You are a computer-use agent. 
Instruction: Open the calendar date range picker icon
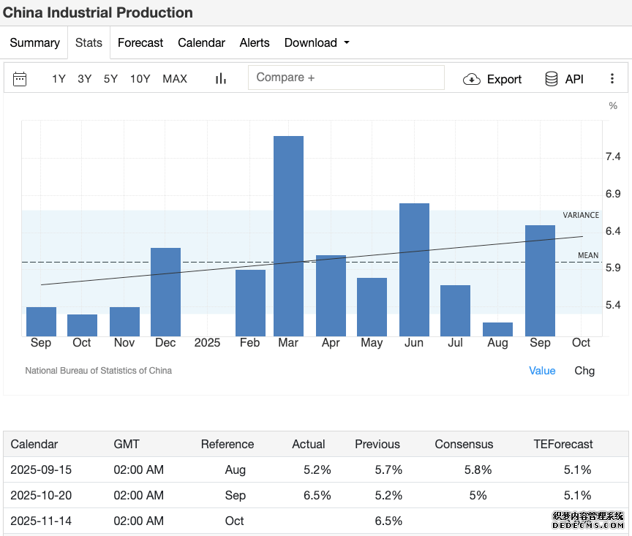20,79
